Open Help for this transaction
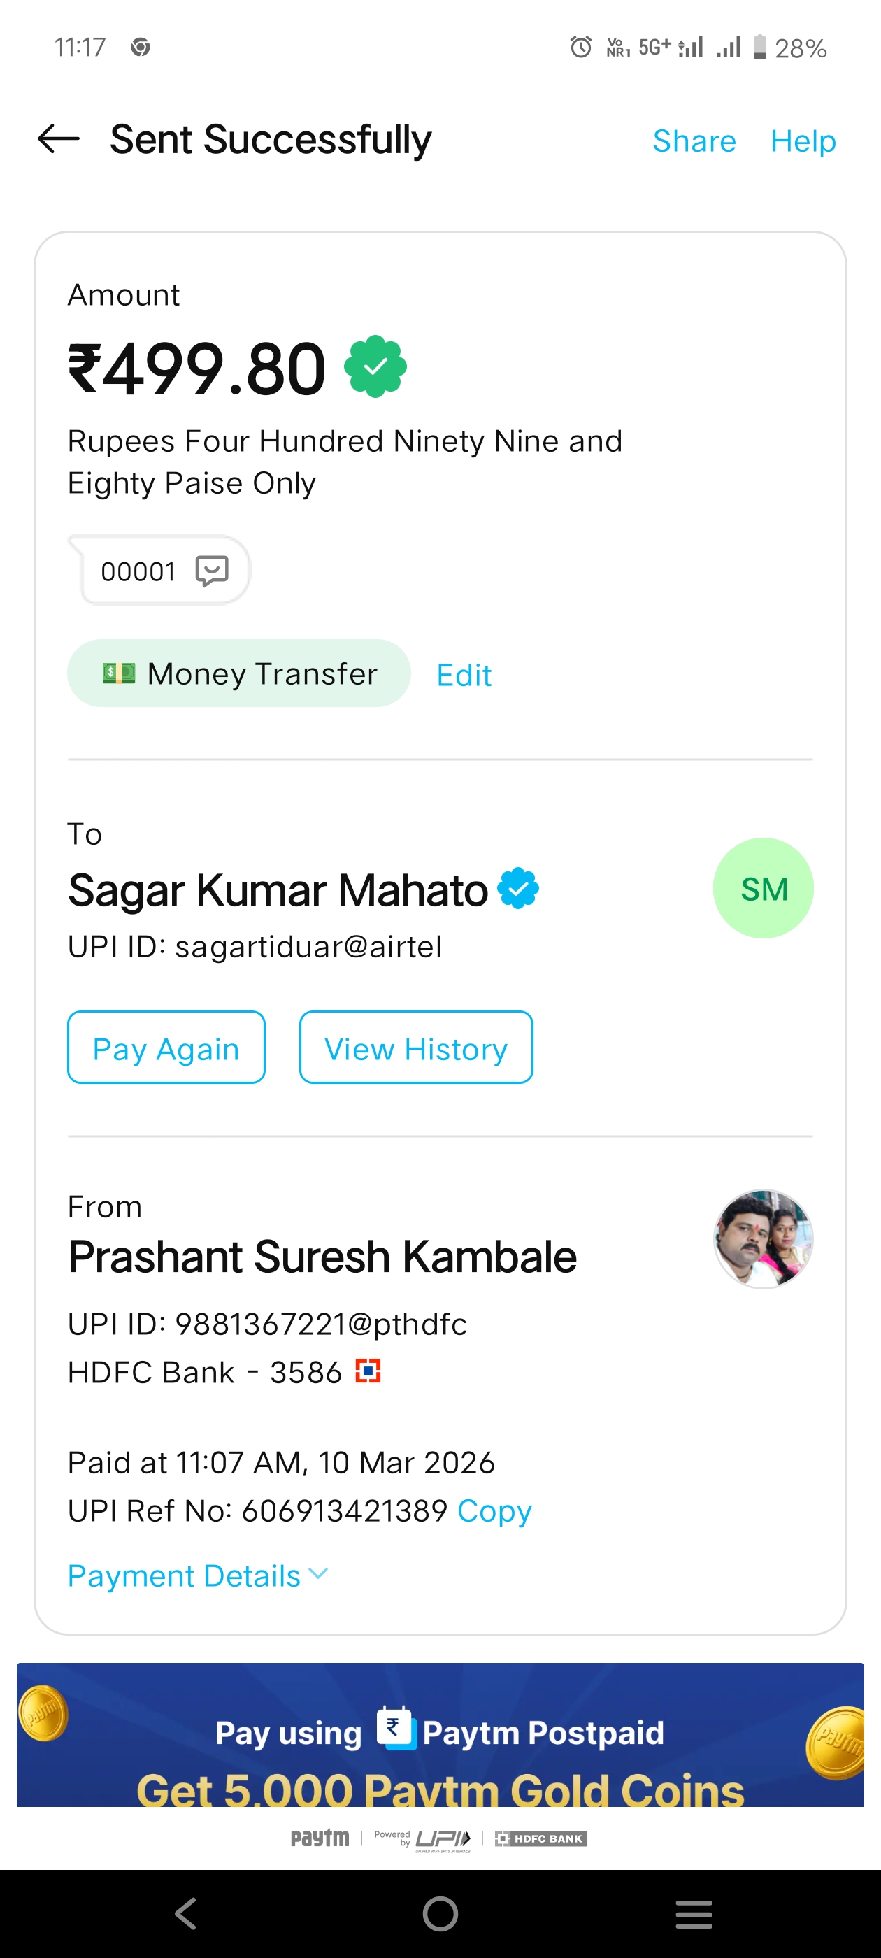Screen dimensions: 881x1958 803,141
